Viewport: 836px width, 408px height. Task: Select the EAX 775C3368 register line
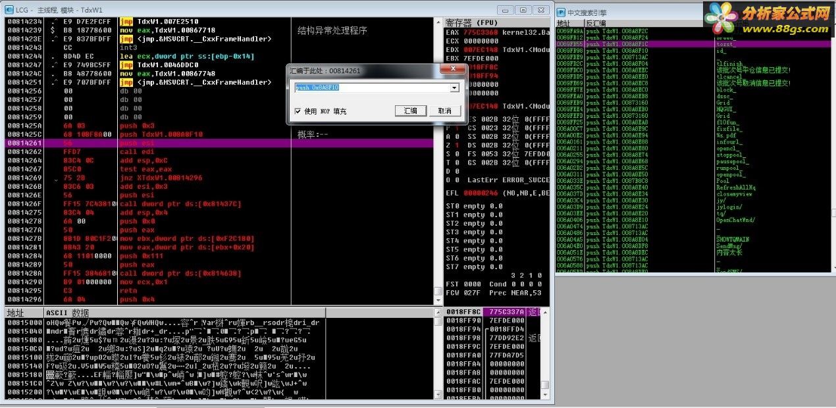click(x=498, y=32)
